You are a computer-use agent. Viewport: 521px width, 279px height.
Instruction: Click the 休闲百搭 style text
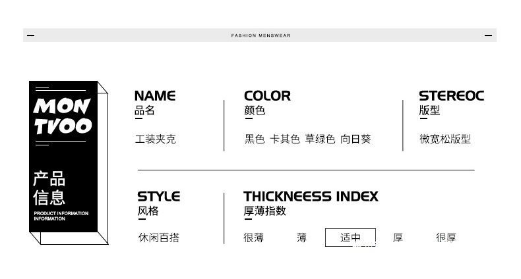pyautogui.click(x=159, y=238)
